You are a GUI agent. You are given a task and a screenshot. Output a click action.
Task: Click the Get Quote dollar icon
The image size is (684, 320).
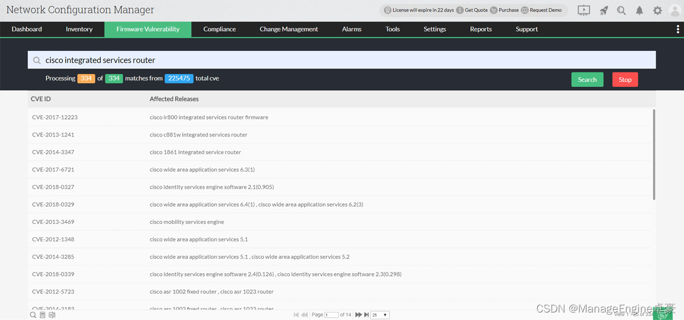pos(460,10)
